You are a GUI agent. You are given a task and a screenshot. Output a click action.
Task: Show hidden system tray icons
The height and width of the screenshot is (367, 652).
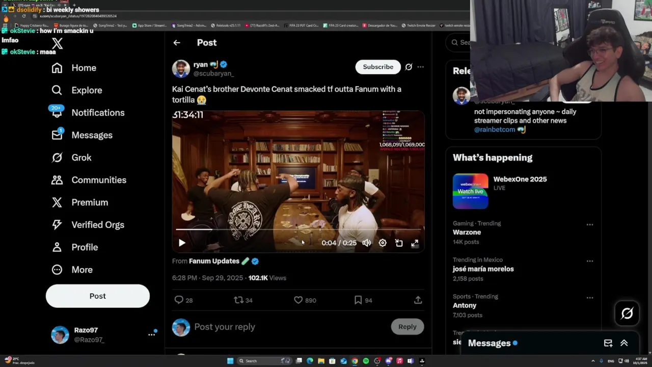click(x=593, y=361)
